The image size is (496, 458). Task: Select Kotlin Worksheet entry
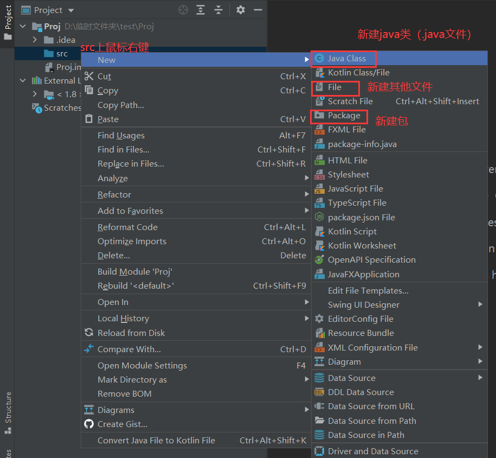point(400,245)
